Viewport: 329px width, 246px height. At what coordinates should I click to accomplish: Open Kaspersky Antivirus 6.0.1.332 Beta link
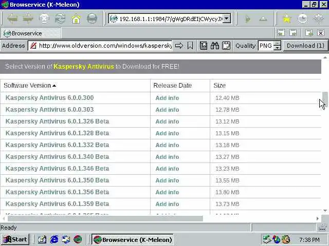pos(57,145)
